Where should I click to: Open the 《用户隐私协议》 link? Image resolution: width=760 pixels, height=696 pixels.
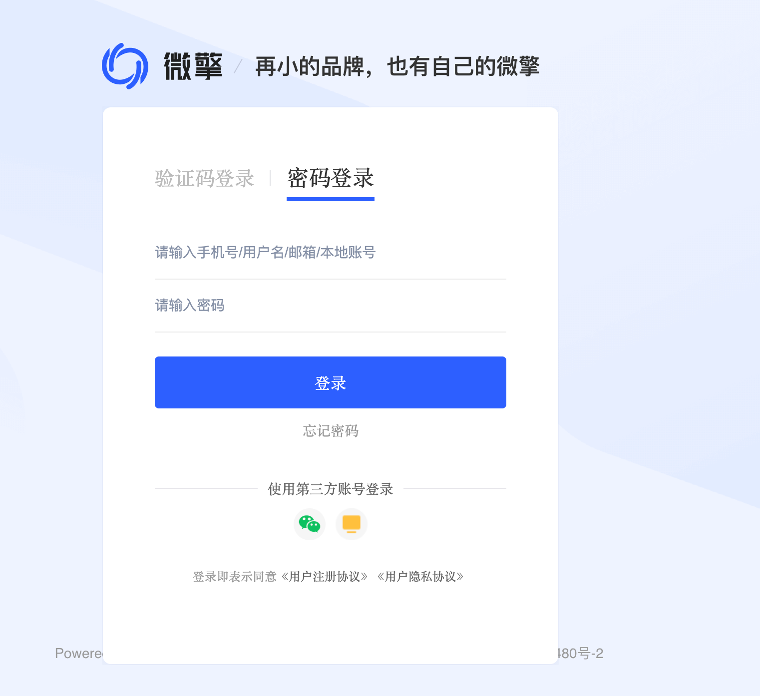pyautogui.click(x=420, y=577)
